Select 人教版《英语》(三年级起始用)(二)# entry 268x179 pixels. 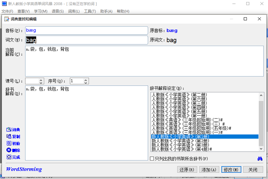pyautogui.click(x=205, y=120)
